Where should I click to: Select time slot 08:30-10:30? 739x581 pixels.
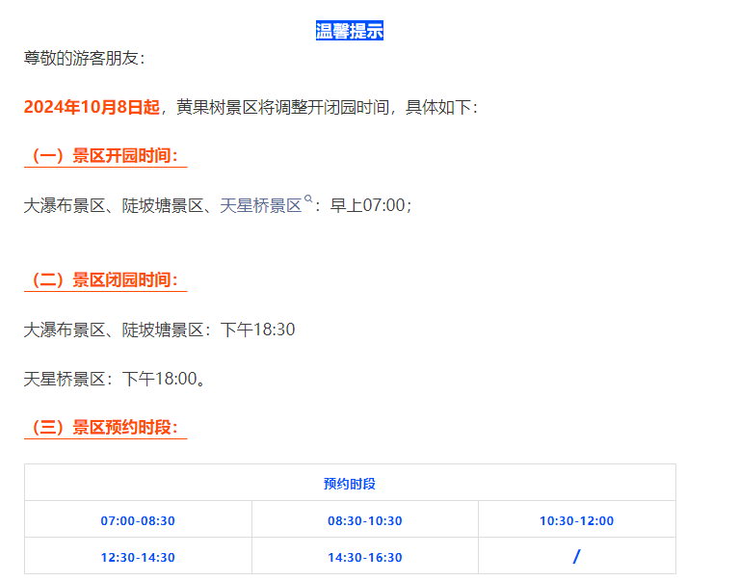[365, 520]
